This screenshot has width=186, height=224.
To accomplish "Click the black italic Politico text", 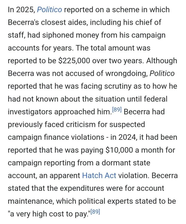I will 162,73.
